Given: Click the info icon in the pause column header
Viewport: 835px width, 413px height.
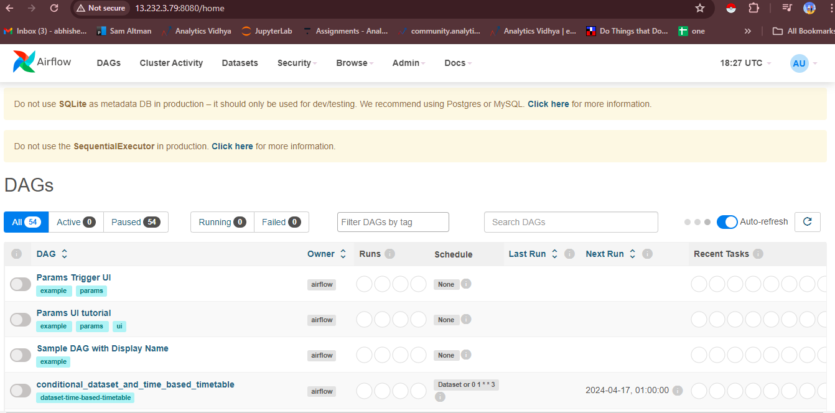Looking at the screenshot, I should coord(17,254).
